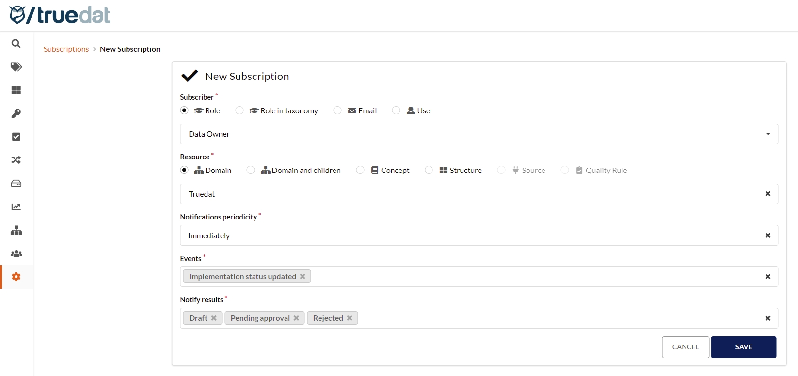Expand the Data Owner role dropdown

point(479,134)
